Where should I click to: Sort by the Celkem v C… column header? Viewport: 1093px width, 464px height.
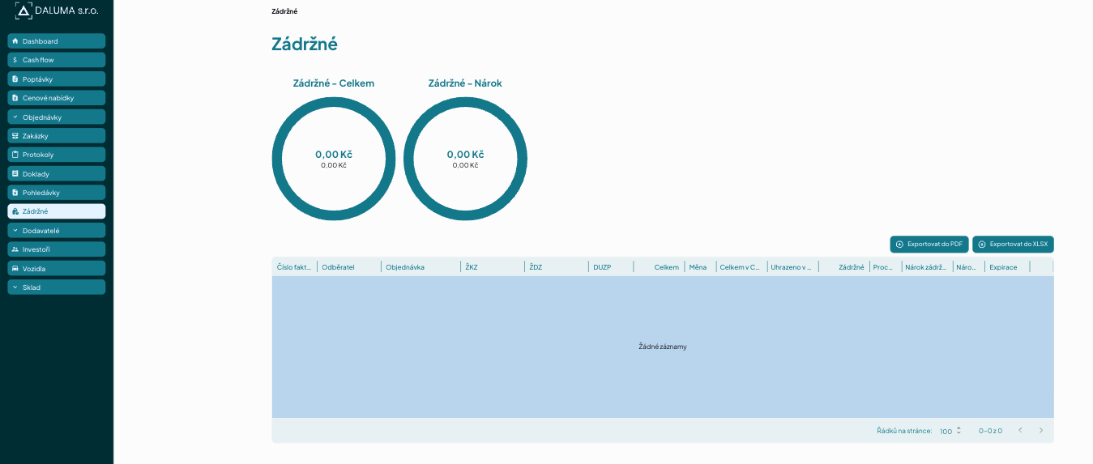coord(741,267)
